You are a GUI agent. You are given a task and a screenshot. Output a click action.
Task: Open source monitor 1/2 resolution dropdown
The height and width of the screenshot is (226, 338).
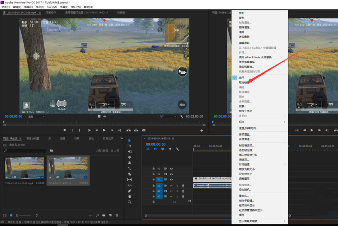168,117
